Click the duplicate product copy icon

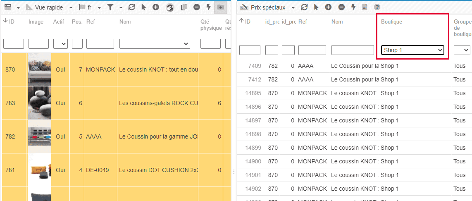click(x=184, y=7)
